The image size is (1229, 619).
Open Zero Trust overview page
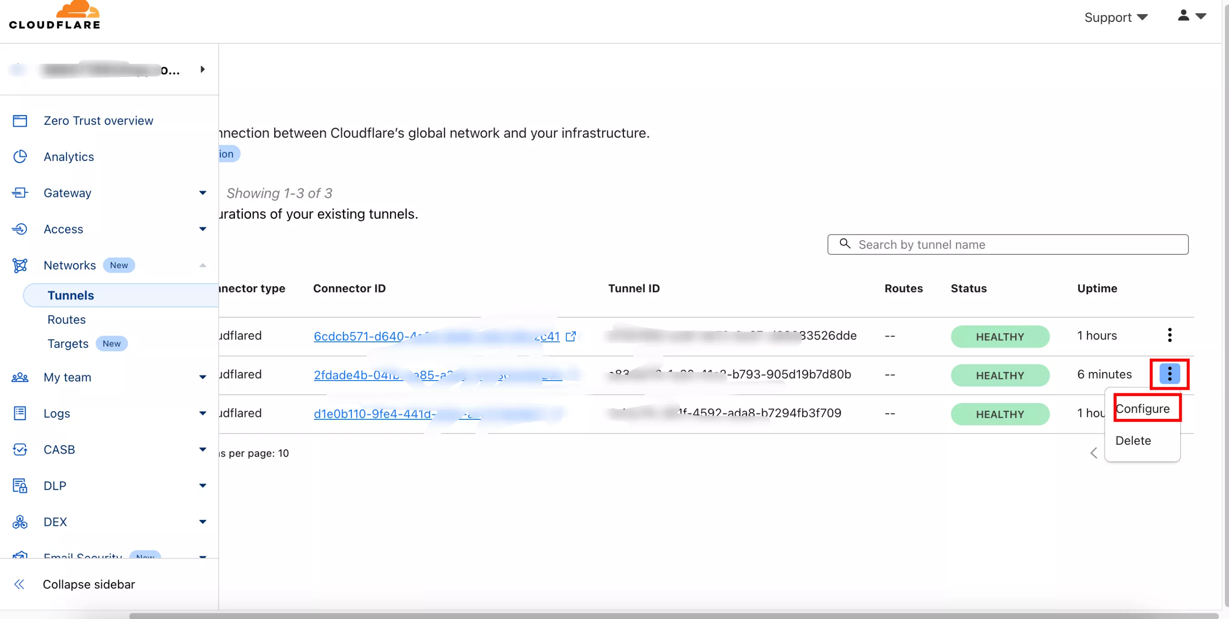pyautogui.click(x=98, y=121)
